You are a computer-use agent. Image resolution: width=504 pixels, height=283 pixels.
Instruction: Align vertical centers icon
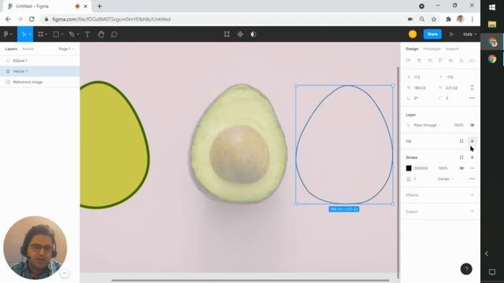pyautogui.click(x=451, y=61)
